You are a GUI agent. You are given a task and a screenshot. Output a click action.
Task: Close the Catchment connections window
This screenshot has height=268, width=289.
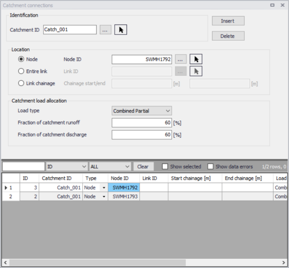point(282,5)
